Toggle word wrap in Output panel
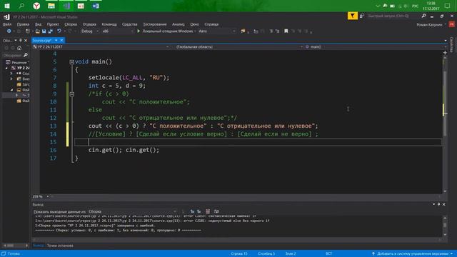The width and height of the screenshot is (457, 257). pyautogui.click(x=216, y=211)
